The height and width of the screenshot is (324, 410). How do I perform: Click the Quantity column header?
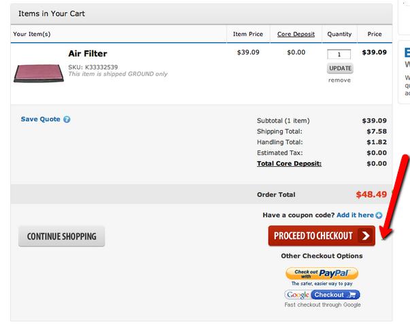tap(339, 34)
